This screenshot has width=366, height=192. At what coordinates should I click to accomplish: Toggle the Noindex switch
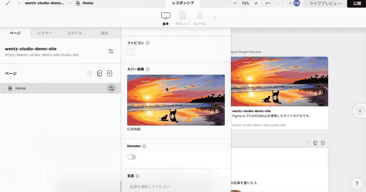[131, 157]
